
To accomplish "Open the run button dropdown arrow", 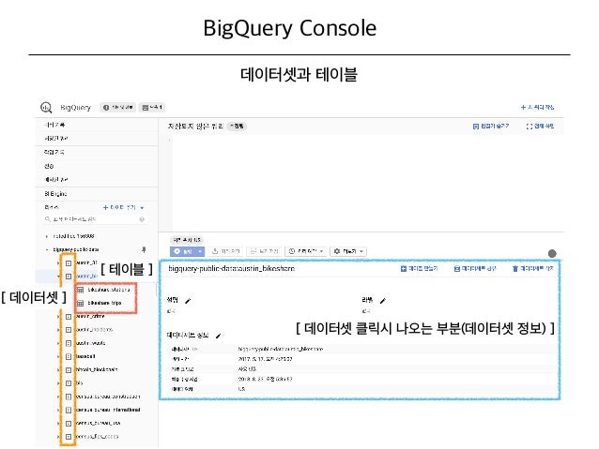I will [200, 251].
